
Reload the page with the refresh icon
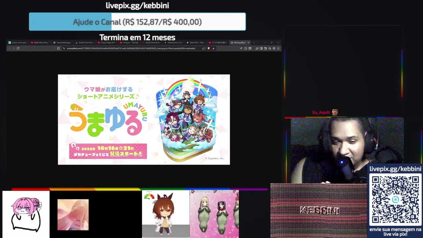coord(18,48)
